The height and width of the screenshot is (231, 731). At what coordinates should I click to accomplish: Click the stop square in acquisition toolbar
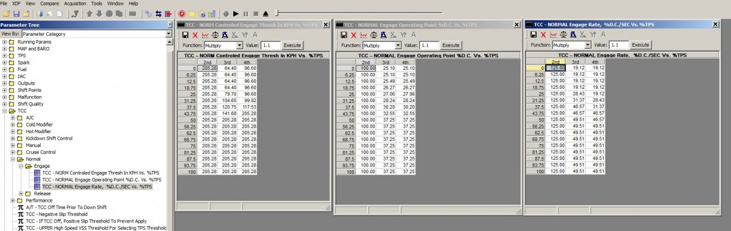(255, 13)
